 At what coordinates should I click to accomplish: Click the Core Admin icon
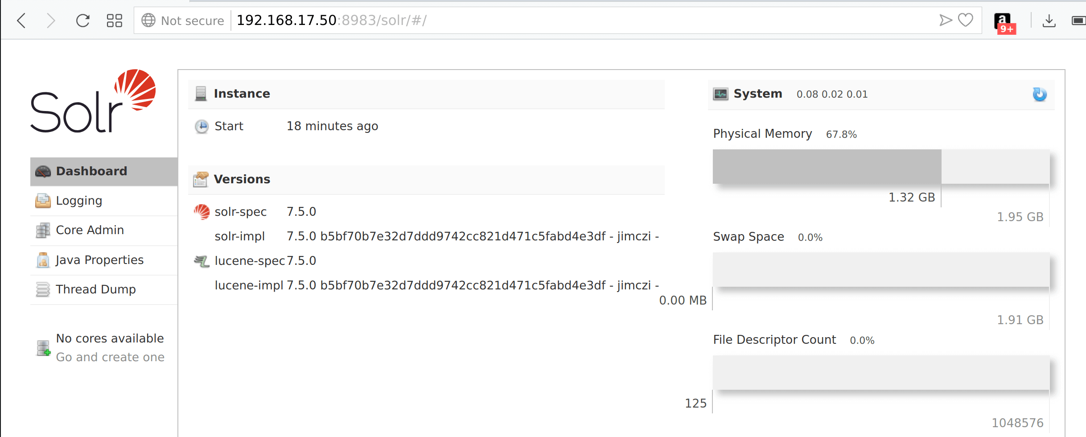[43, 230]
